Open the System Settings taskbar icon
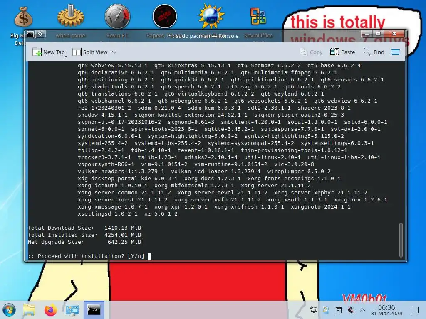Viewport: 426px width, 319px height. click(x=72, y=310)
